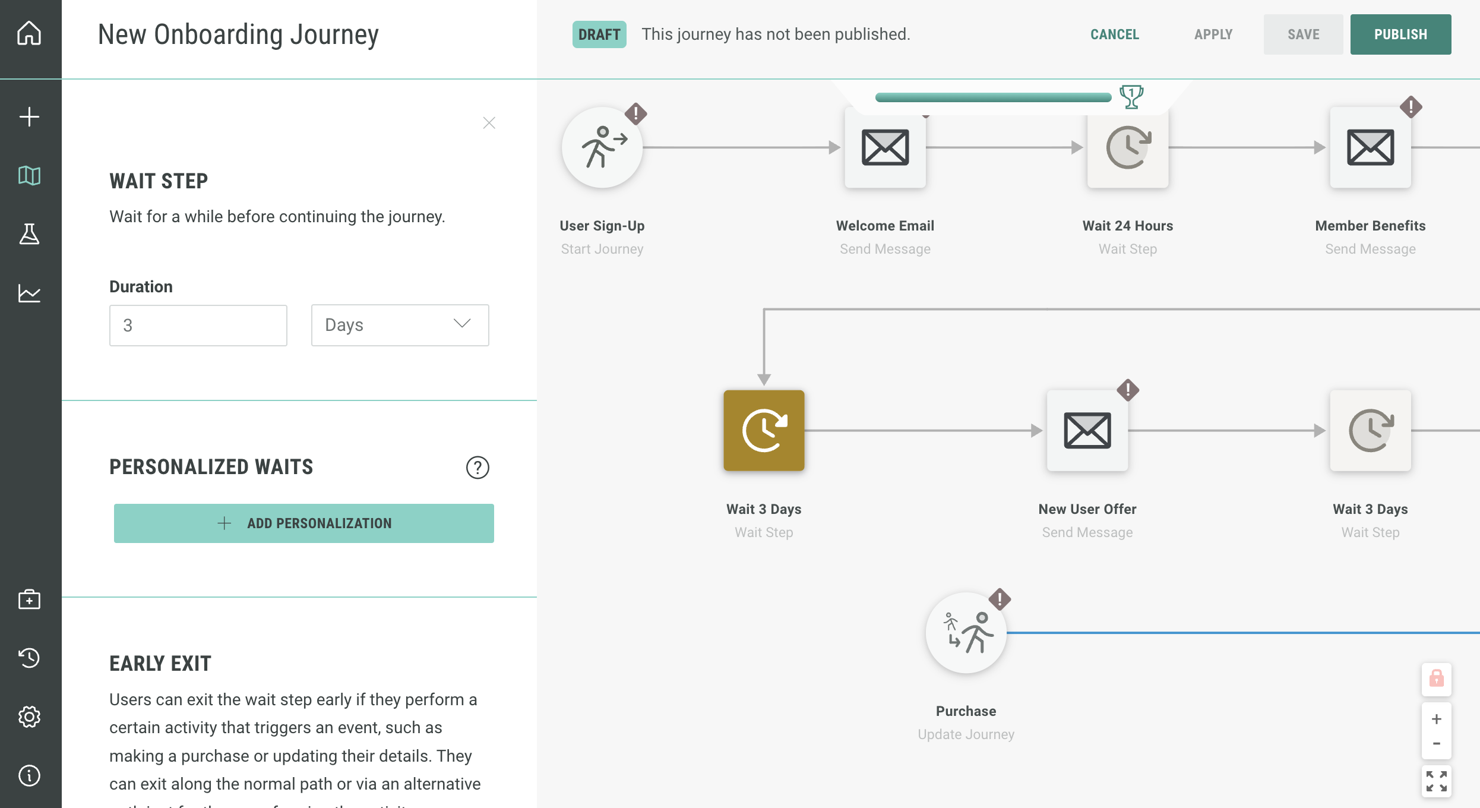Expand the Days duration unit dropdown
1480x808 pixels.
400,325
